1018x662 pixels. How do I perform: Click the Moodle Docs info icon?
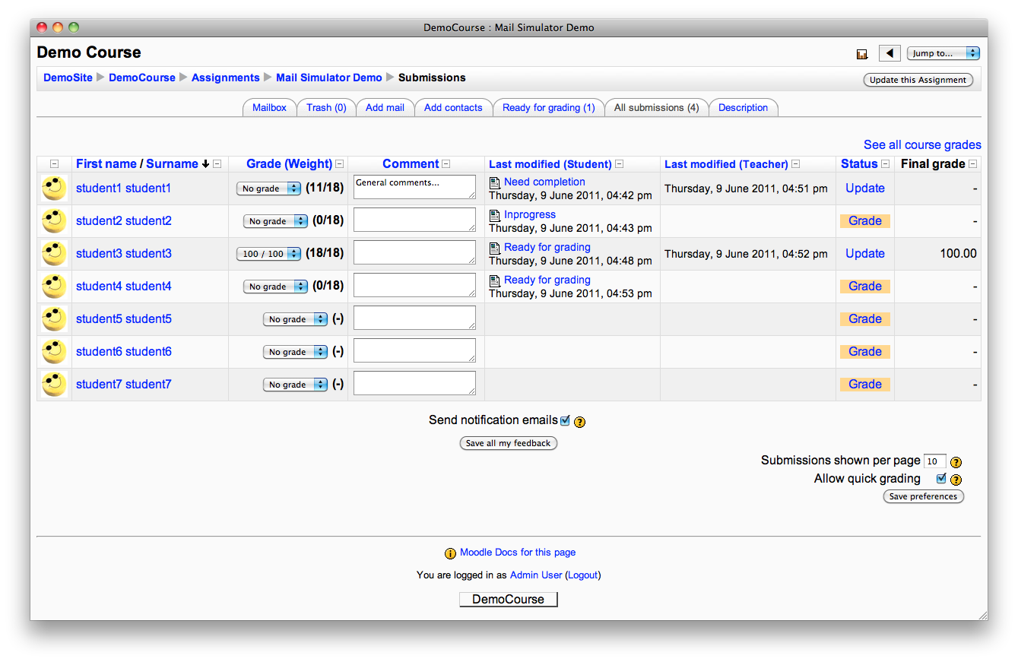tap(450, 553)
